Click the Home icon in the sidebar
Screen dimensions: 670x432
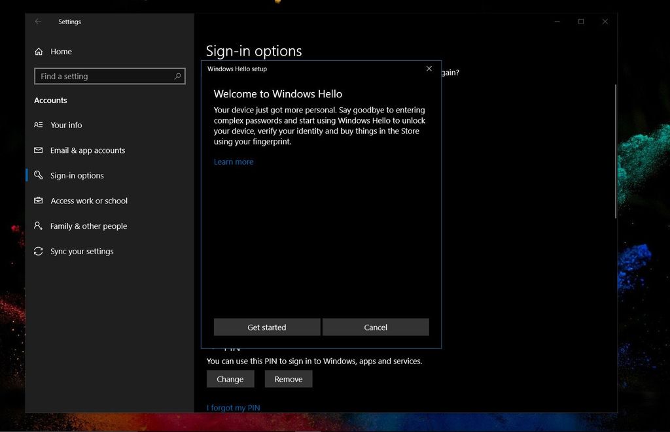39,52
